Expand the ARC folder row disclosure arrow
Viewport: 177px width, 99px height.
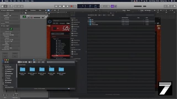pyautogui.click(x=88, y=20)
